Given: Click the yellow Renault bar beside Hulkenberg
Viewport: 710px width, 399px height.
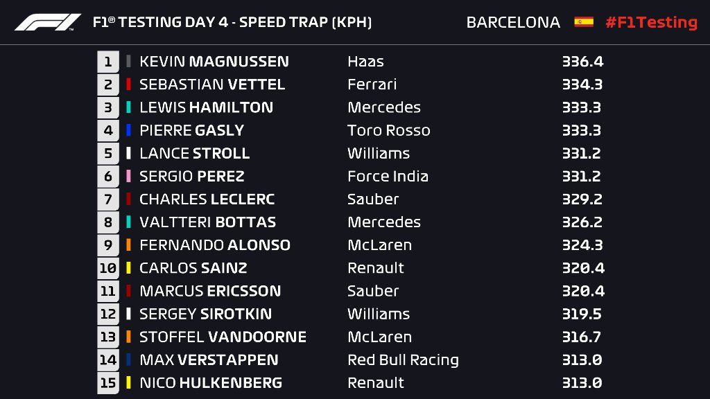Looking at the screenshot, I should coord(128,382).
